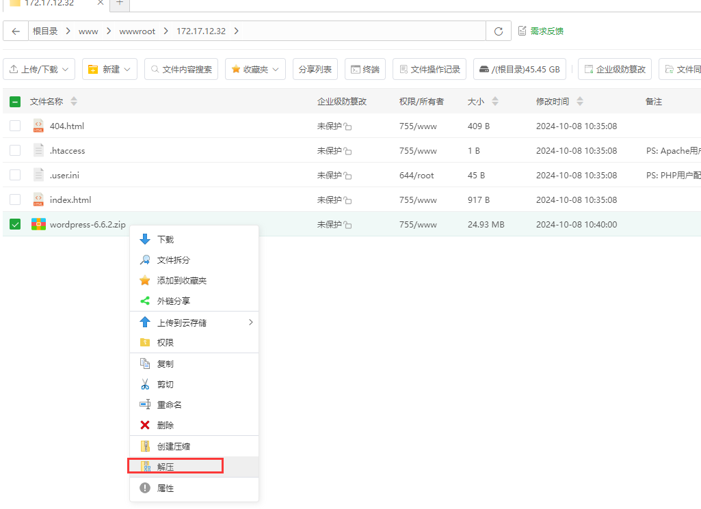This screenshot has width=701, height=509.
Task: Check the index.html checkbox
Action: tap(15, 200)
